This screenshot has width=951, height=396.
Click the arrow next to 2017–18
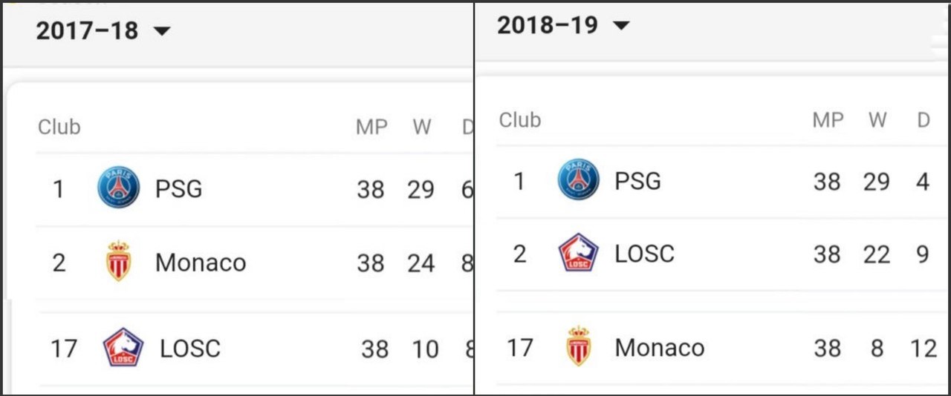(x=161, y=31)
